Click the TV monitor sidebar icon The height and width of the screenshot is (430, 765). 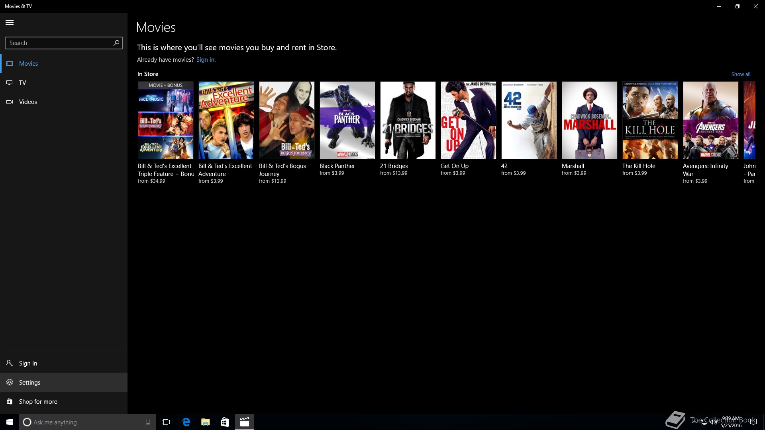(x=10, y=83)
